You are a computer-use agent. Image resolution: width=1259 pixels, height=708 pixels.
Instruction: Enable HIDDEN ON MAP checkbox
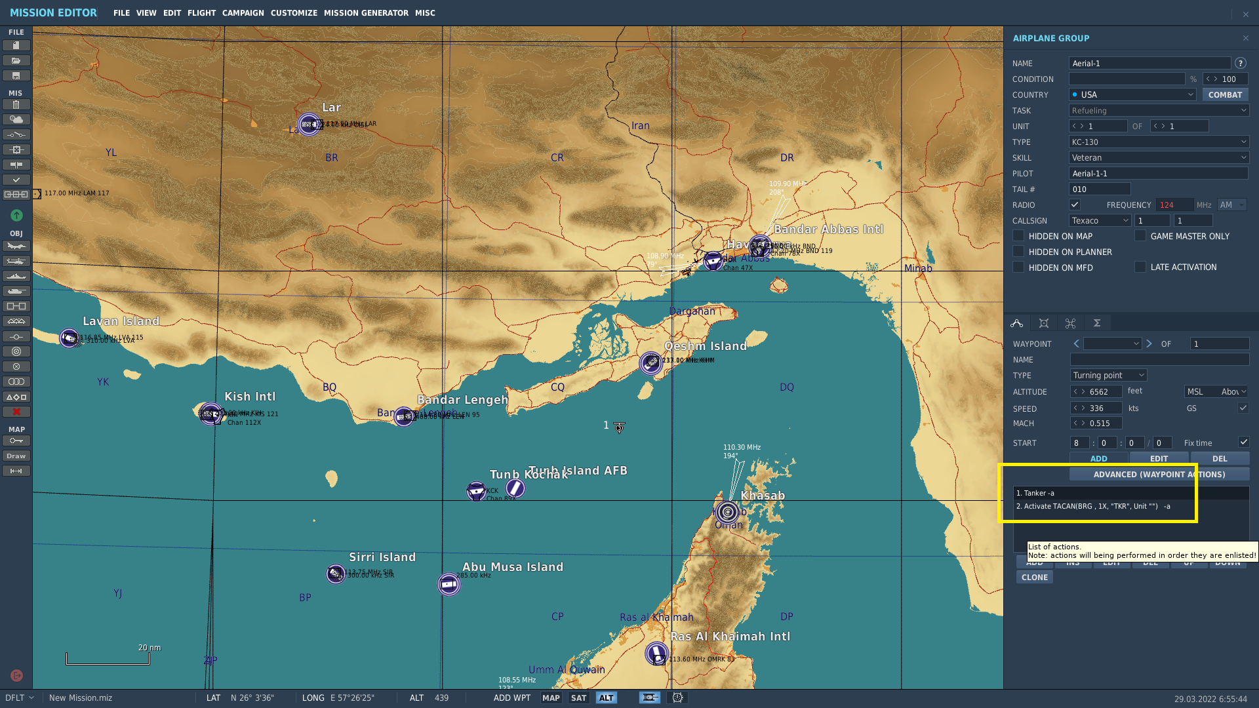tap(1018, 235)
